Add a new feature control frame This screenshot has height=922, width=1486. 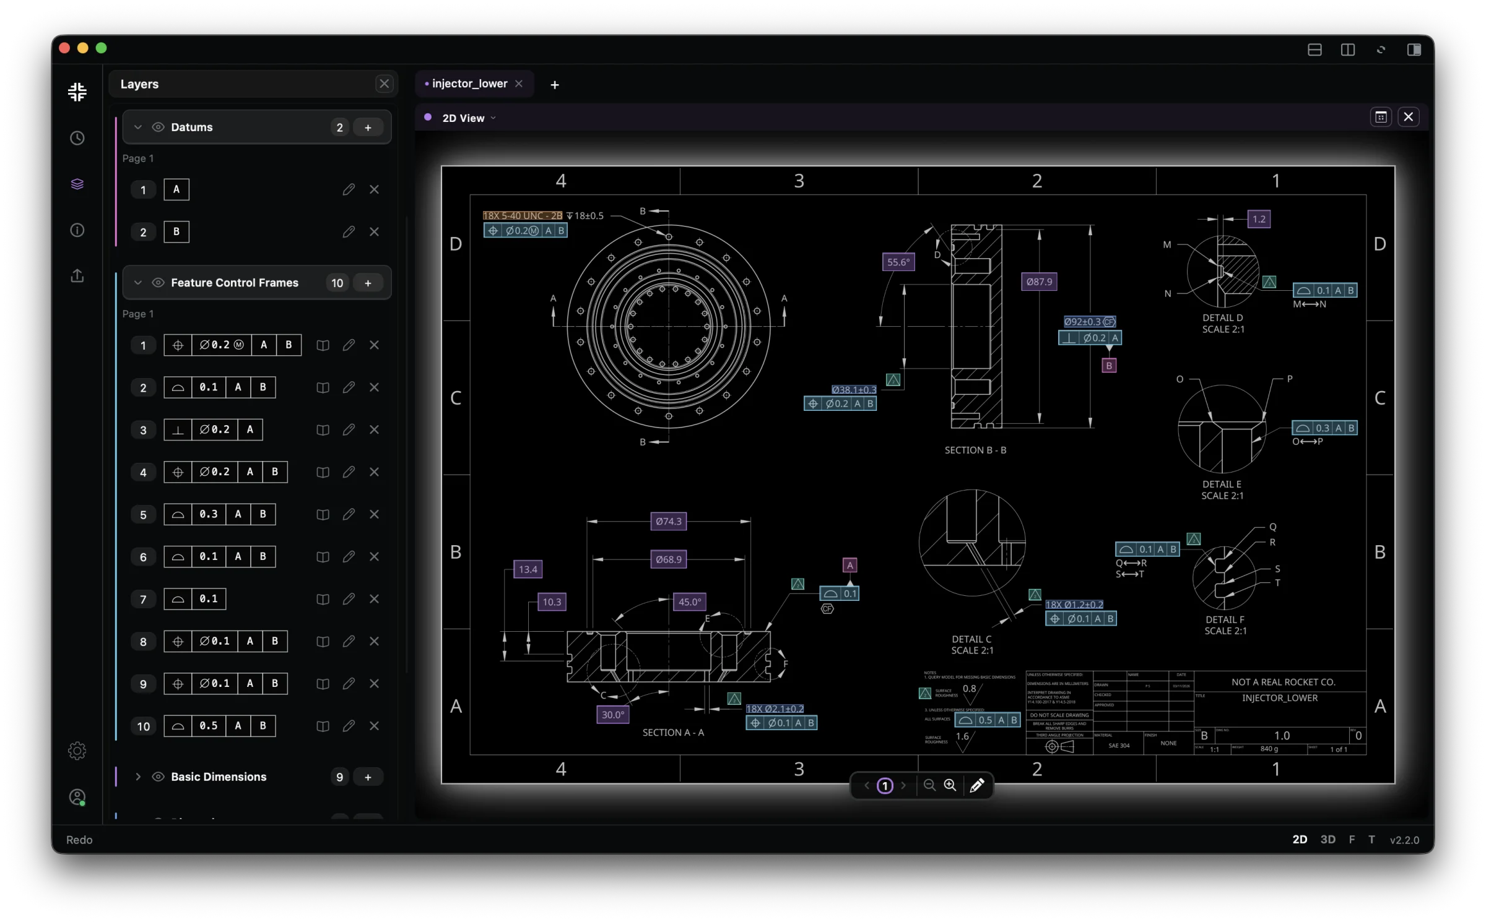pos(368,283)
